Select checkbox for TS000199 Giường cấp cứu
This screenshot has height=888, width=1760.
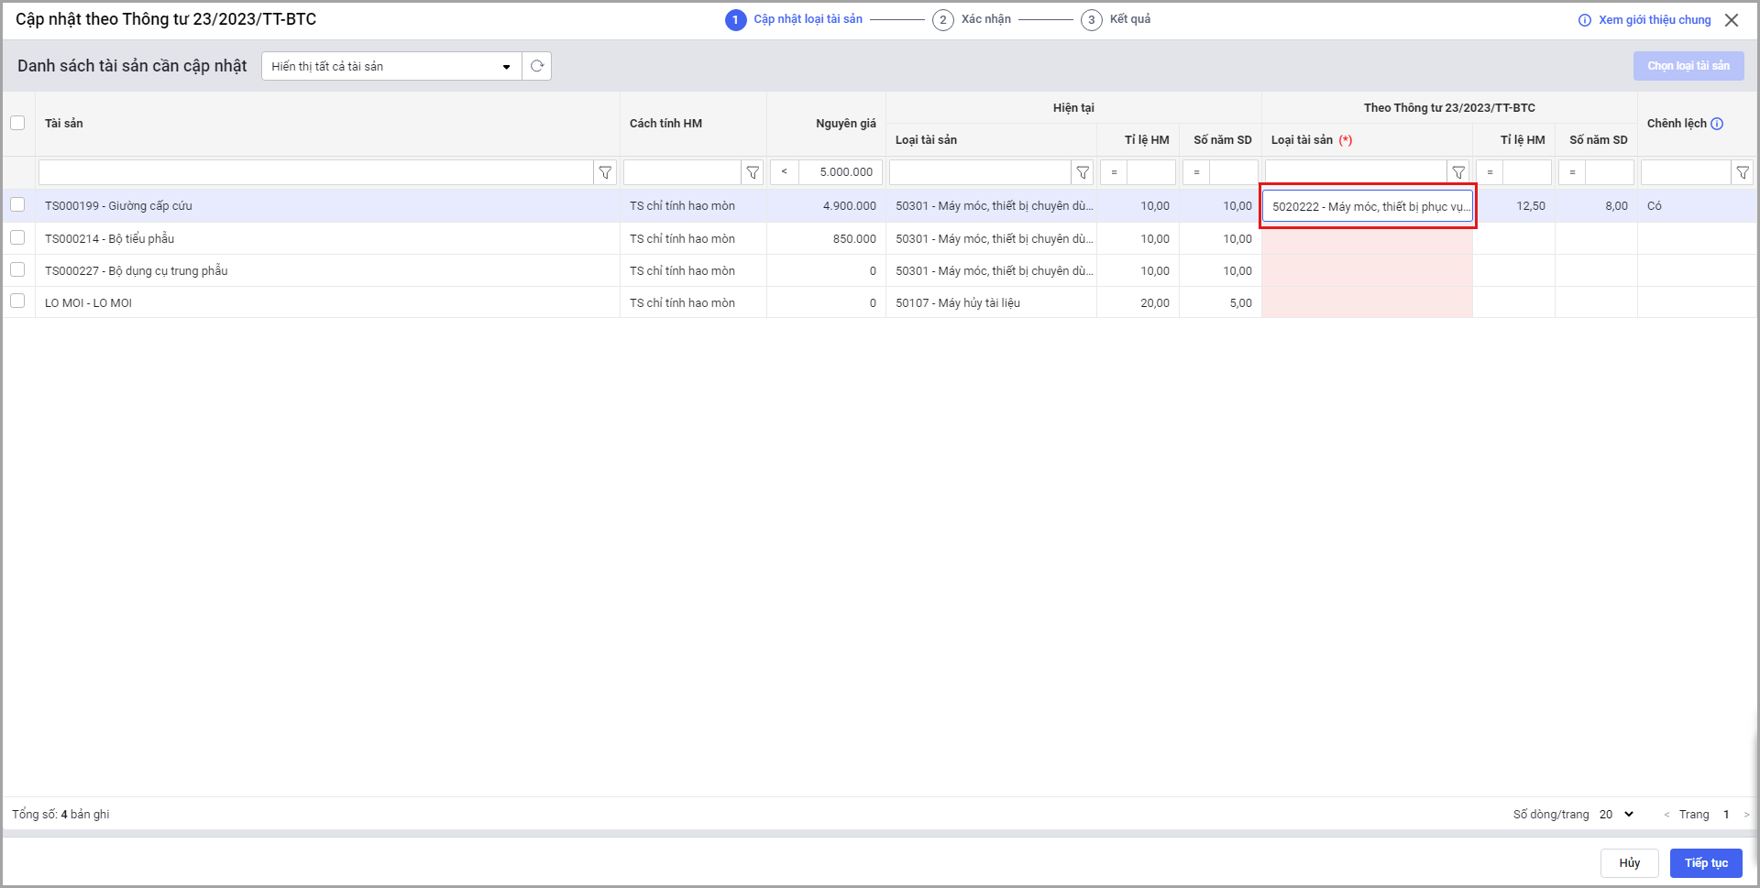[x=17, y=205]
